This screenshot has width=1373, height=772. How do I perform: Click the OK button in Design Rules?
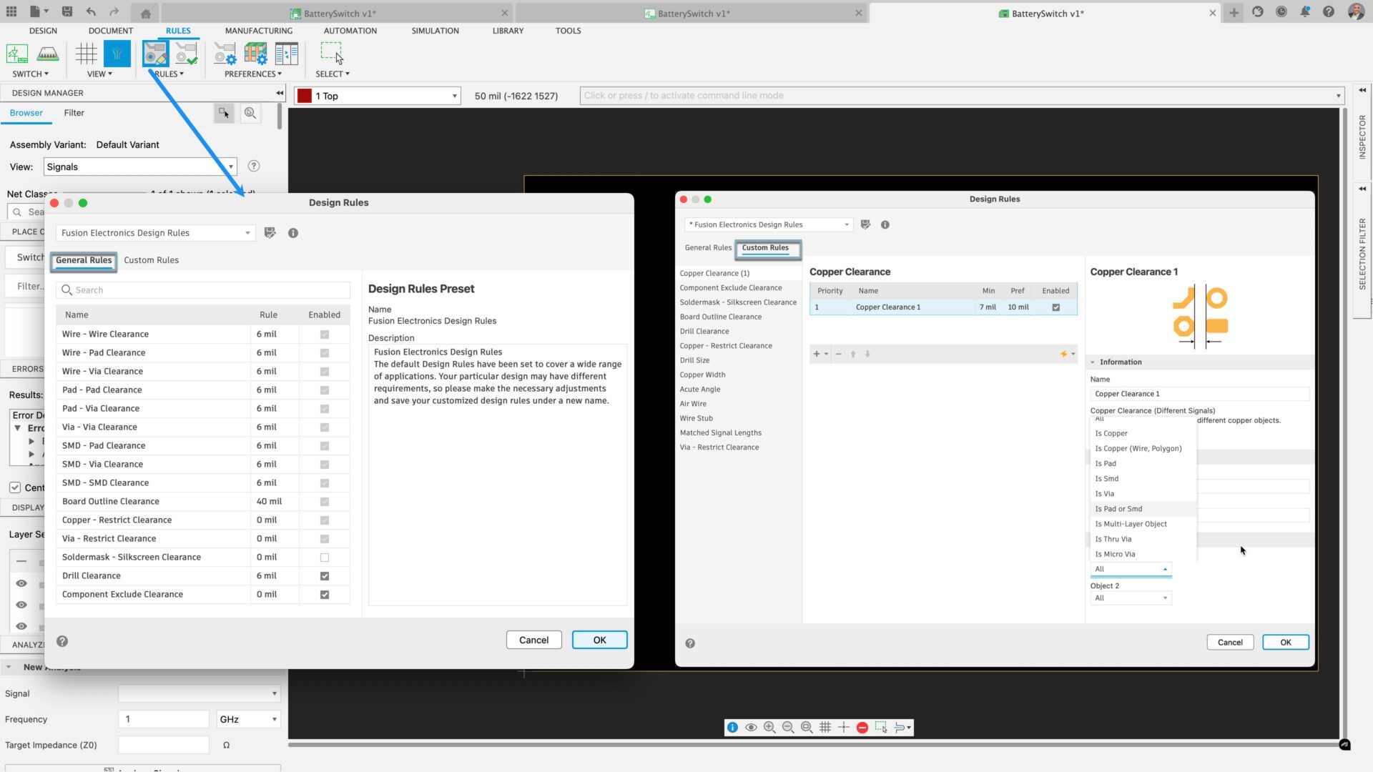pos(599,640)
